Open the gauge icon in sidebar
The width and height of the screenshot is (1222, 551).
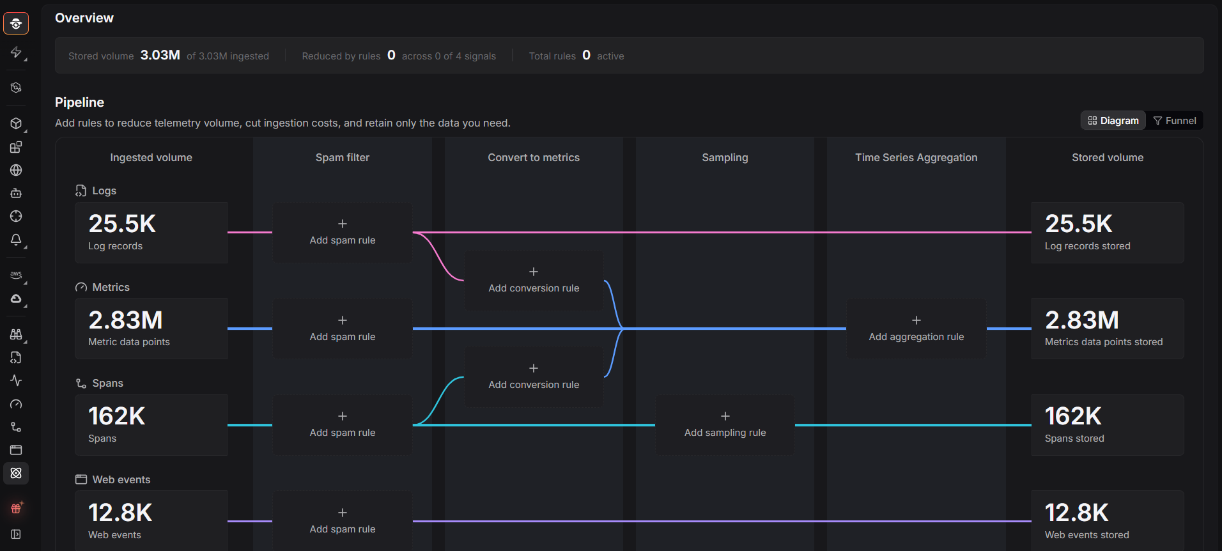click(16, 404)
